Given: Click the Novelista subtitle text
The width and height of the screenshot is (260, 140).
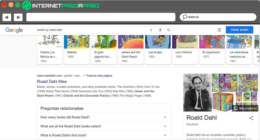Looking at the screenshot, I should (192, 124).
